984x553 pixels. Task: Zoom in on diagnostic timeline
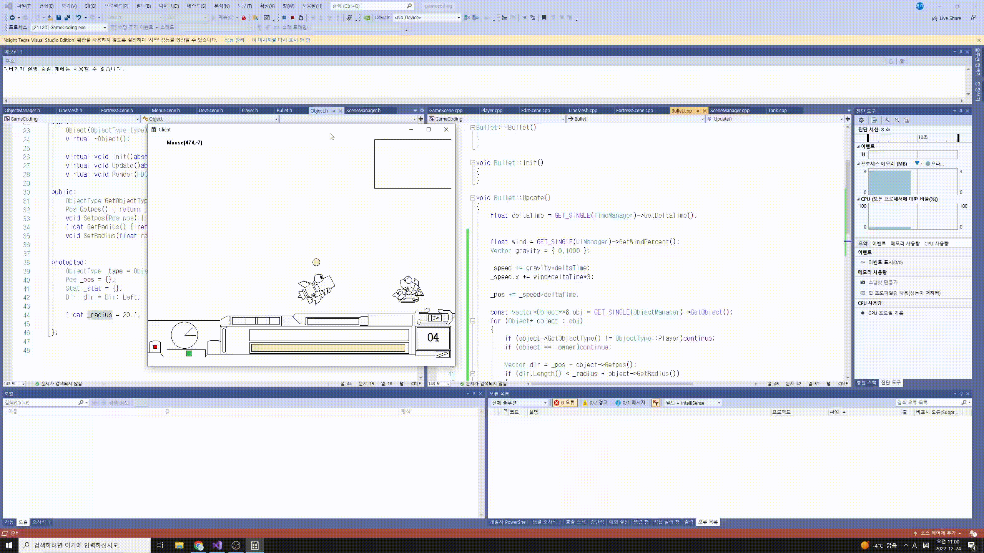(887, 120)
